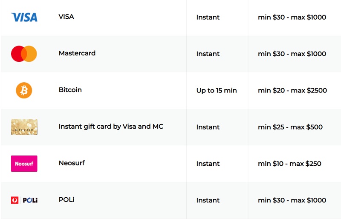
Task: Select Instant in the Neosurf row
Action: coord(208,164)
